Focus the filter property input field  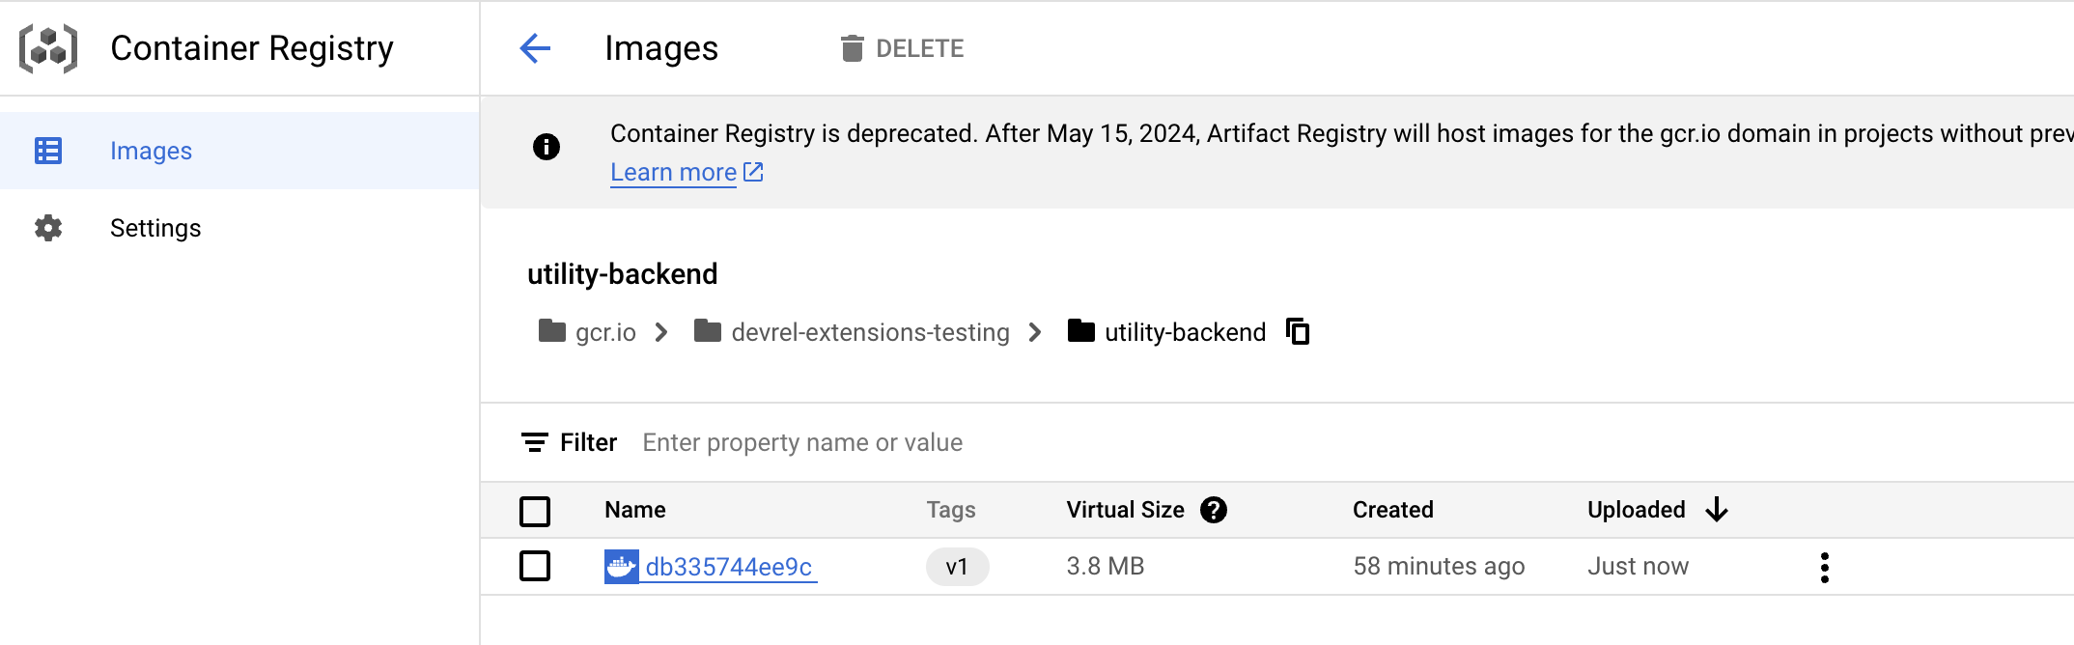[801, 442]
